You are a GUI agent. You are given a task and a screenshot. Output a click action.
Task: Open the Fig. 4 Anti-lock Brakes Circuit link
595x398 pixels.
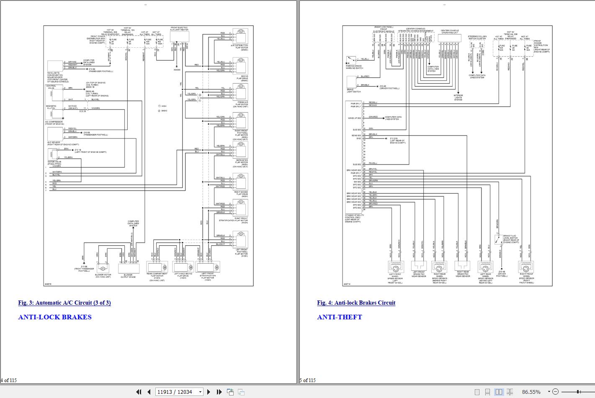click(356, 303)
